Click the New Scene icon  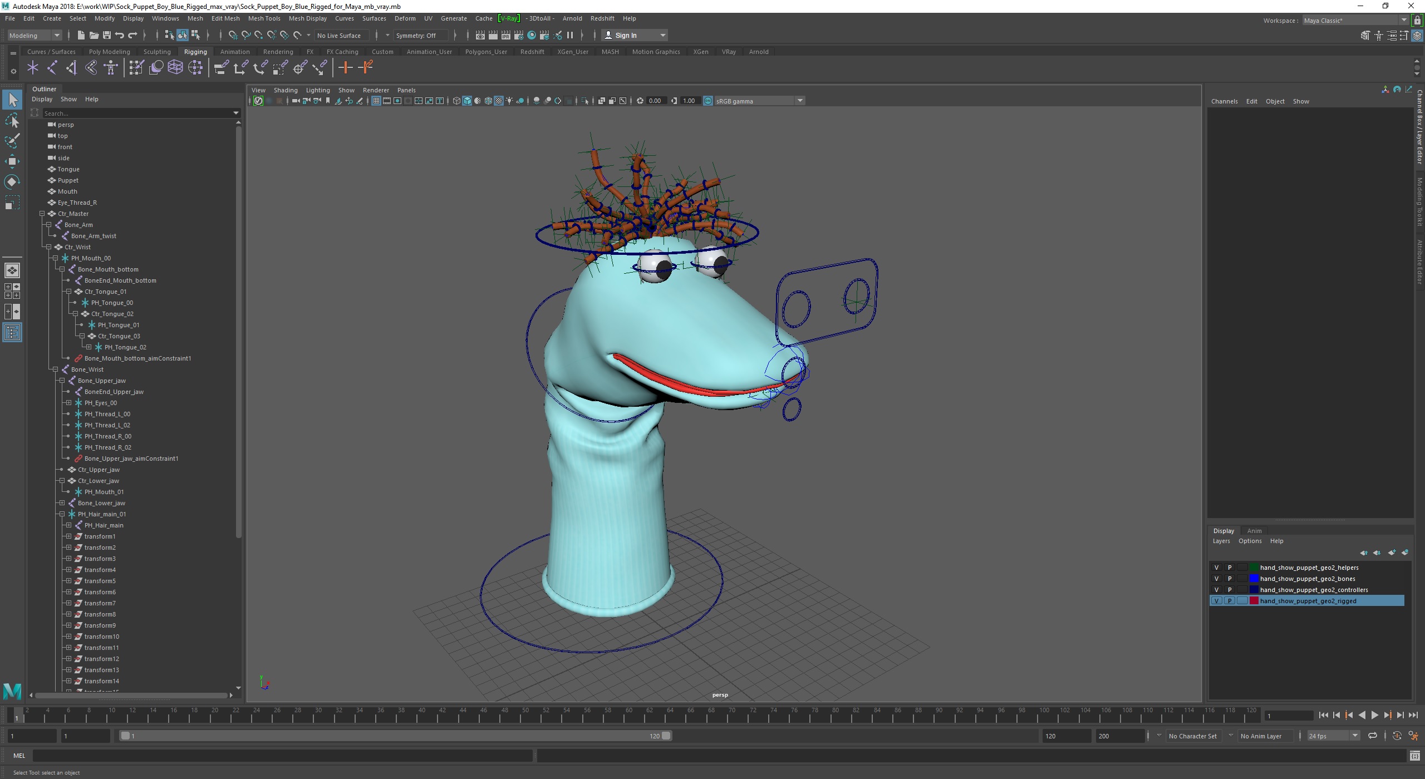[x=81, y=35]
